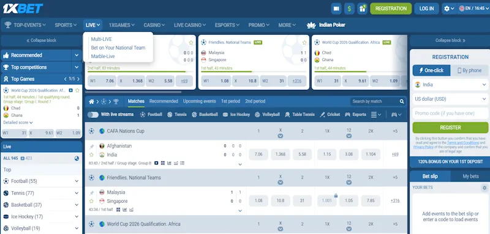Select the By phone registration option

[469, 70]
